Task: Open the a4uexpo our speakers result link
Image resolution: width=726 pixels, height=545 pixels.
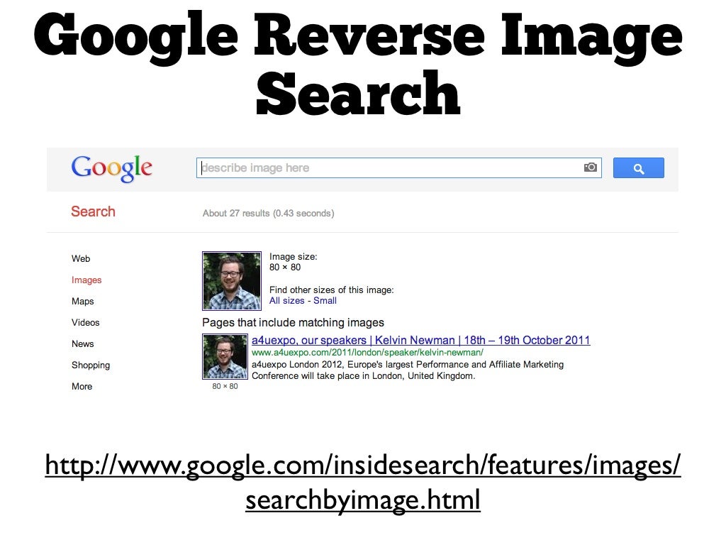Action: (x=421, y=340)
